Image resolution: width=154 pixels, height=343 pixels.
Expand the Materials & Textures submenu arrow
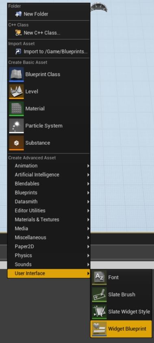click(x=88, y=220)
